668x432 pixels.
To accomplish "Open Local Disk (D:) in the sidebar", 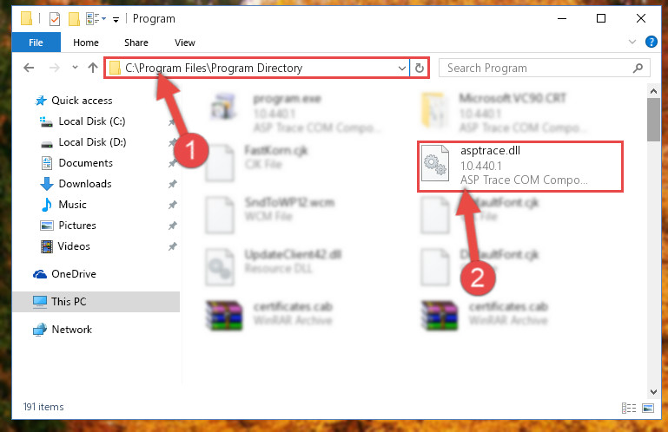I will click(92, 142).
